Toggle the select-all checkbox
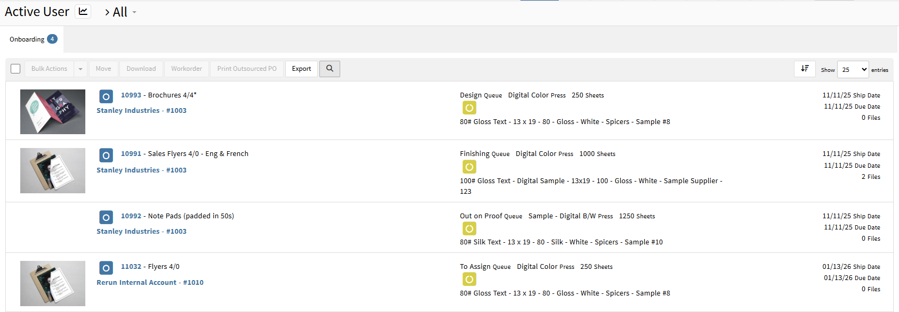The height and width of the screenshot is (312, 899). coord(15,69)
